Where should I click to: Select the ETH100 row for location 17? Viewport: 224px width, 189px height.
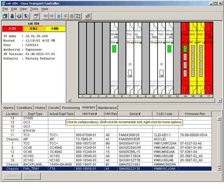(x=107, y=131)
